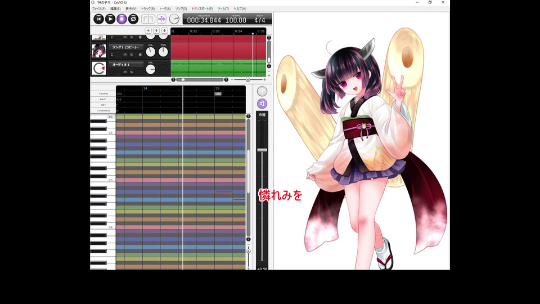Click the track list vertical scrollbar
The height and width of the screenshot is (304, 540).
coord(269,52)
